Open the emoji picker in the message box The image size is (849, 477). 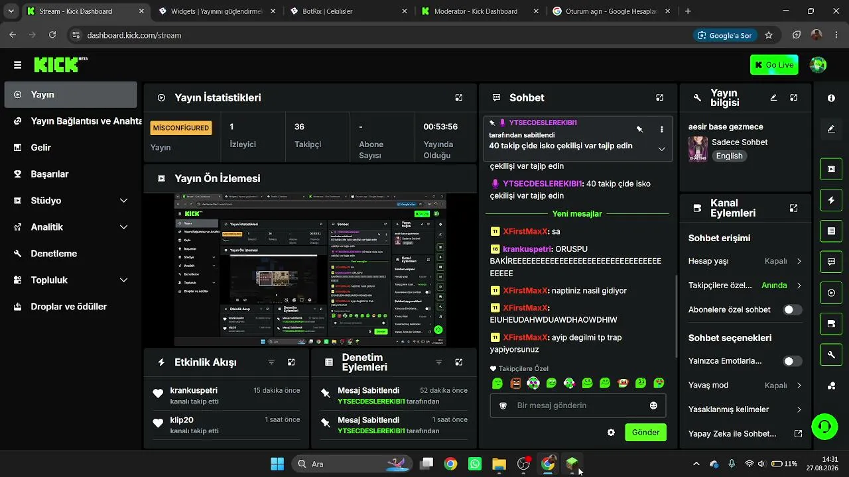point(653,405)
